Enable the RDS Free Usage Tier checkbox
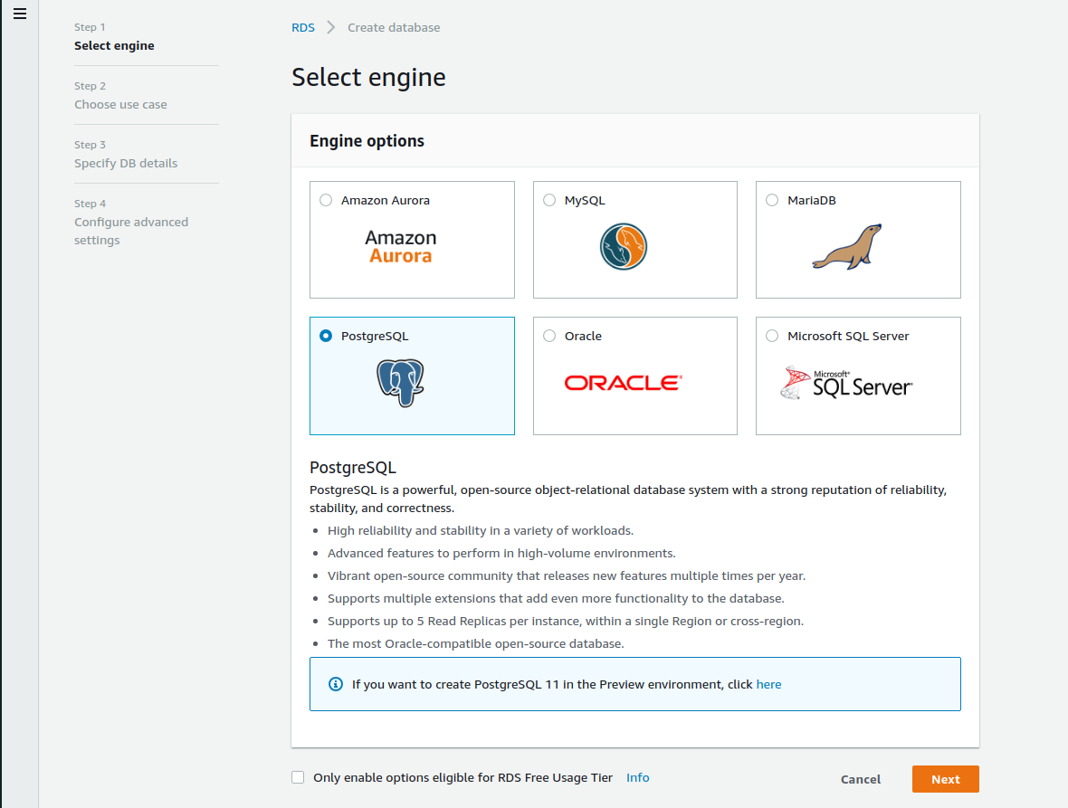 point(298,777)
